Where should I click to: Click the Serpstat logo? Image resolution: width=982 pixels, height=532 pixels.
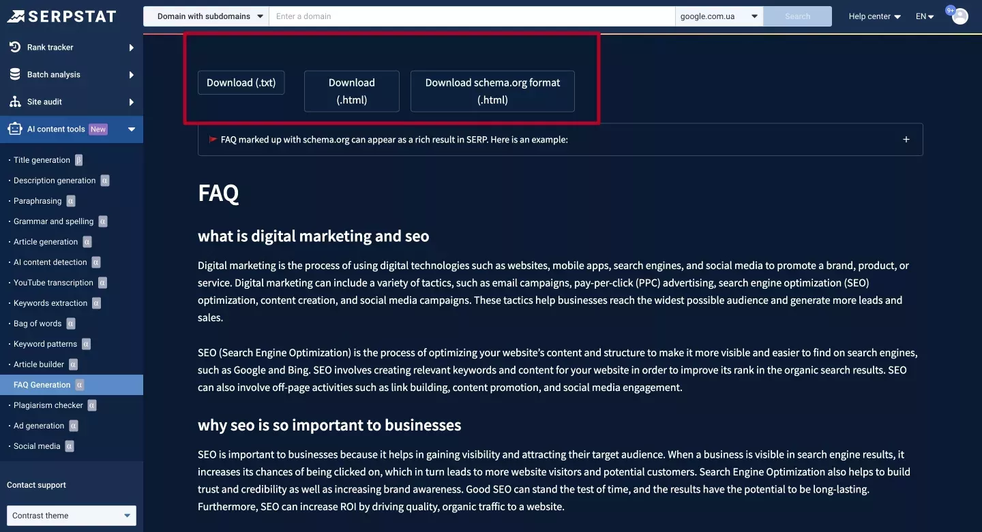[61, 16]
